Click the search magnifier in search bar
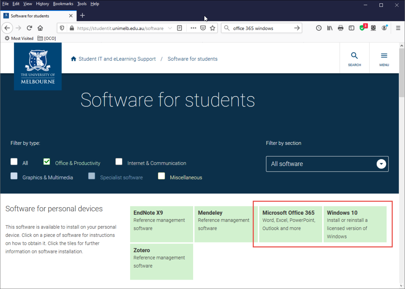 pos(227,28)
